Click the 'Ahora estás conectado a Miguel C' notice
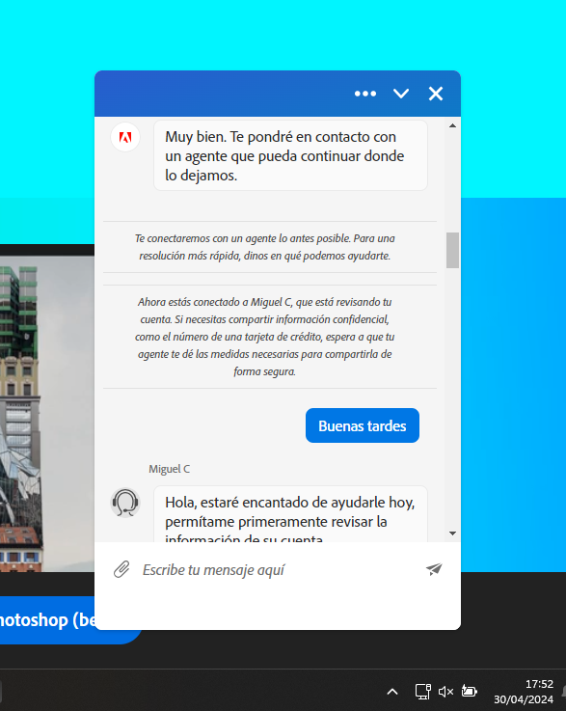Screen dimensions: 566x711 point(264,337)
